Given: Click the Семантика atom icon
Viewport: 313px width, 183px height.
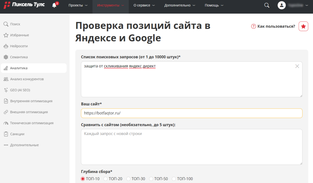Looking at the screenshot, I should click(x=6, y=57).
